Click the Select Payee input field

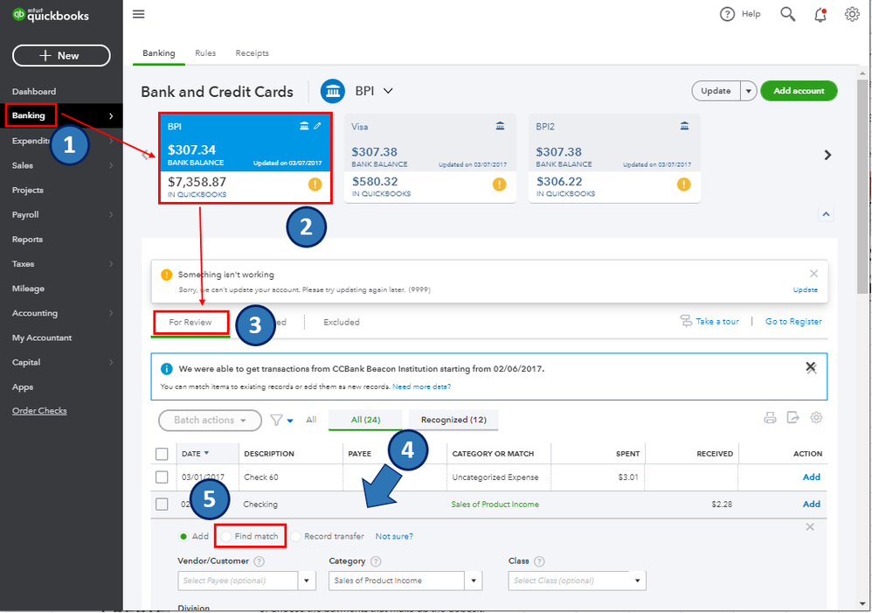(238, 581)
